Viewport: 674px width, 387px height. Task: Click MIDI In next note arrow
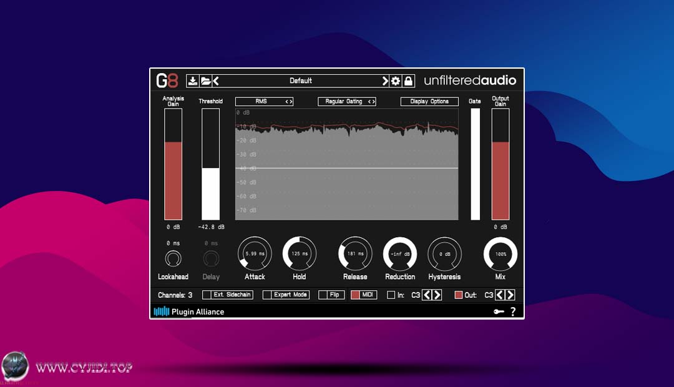437,295
